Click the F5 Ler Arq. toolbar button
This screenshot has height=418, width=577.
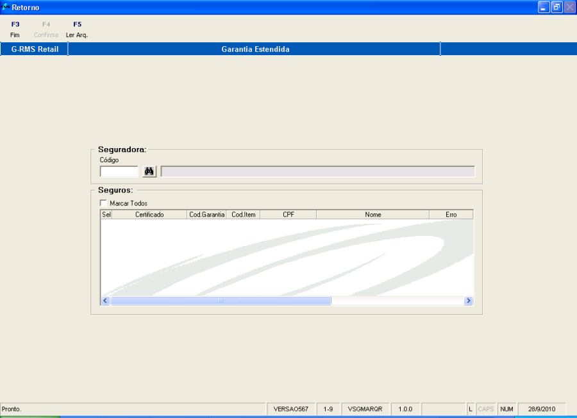[77, 29]
